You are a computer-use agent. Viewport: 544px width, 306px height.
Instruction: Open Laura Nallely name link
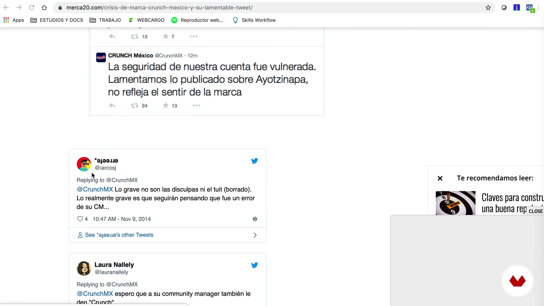click(114, 265)
